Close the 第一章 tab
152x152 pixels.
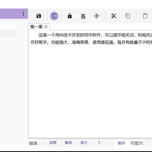tap(46, 27)
